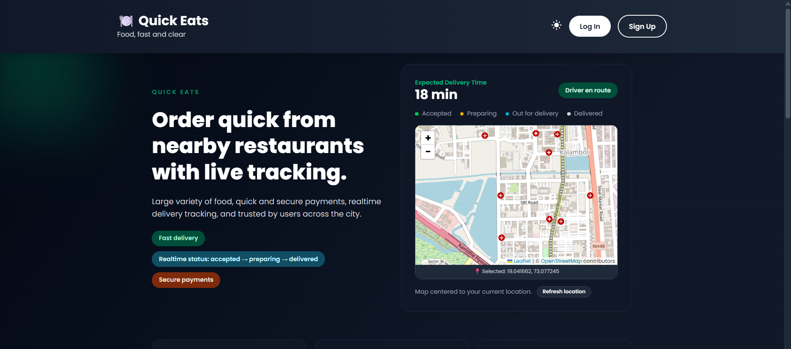The image size is (791, 349).
Task: Open the Sign Up page
Action: pos(642,26)
